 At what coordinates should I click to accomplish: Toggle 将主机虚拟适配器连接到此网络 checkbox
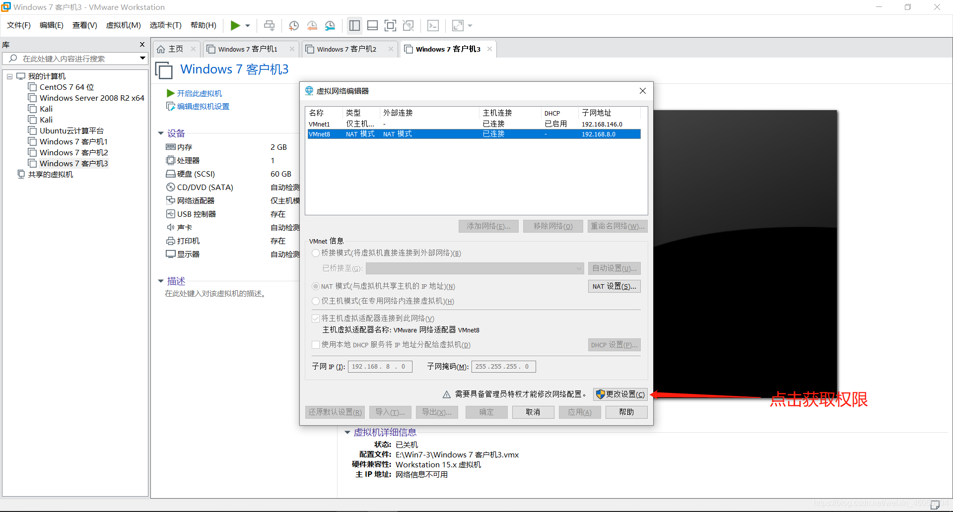(x=316, y=319)
